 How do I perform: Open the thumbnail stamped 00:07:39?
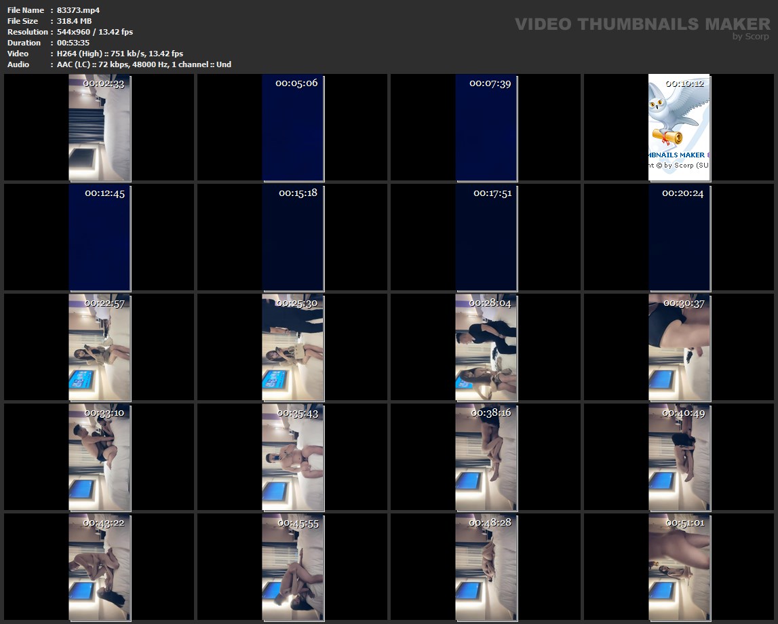click(x=486, y=128)
